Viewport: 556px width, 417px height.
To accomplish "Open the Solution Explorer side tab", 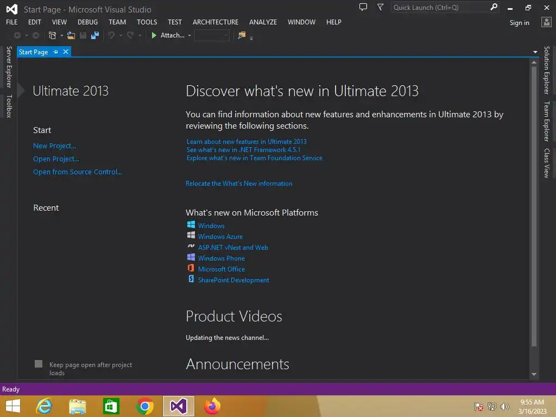I will (546, 70).
